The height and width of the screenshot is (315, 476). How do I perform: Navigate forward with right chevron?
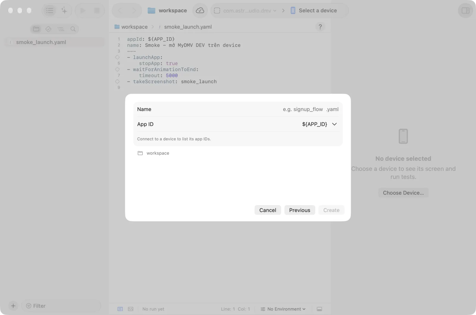(134, 10)
